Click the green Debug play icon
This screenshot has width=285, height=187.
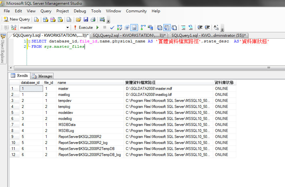point(98,28)
